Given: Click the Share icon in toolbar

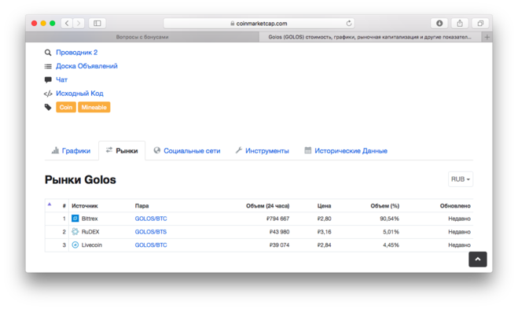Looking at the screenshot, I should (460, 23).
